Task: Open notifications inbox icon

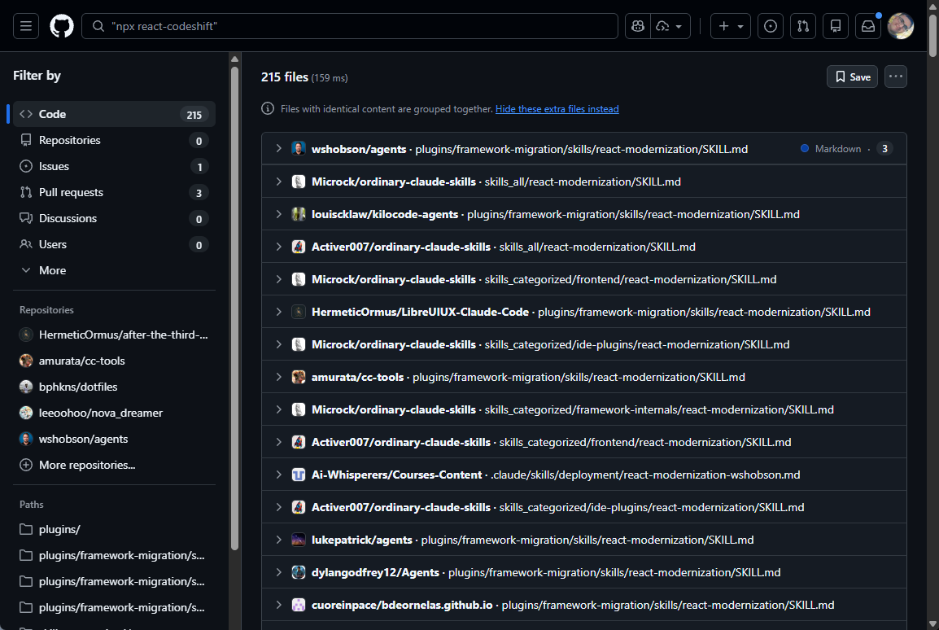Action: (x=867, y=26)
